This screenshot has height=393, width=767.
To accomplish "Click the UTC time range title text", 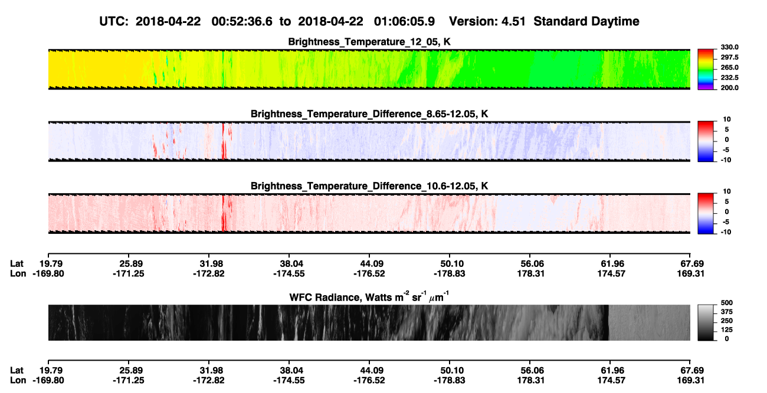I will (268, 21).
